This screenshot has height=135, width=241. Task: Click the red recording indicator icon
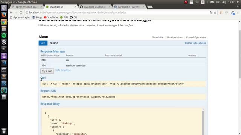pyautogui.click(x=186, y=2)
